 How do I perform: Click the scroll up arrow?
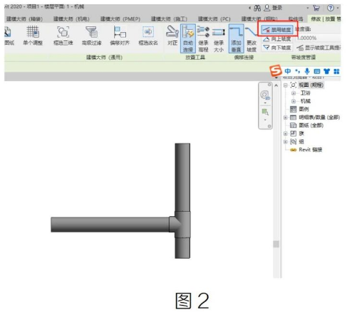(276, 85)
